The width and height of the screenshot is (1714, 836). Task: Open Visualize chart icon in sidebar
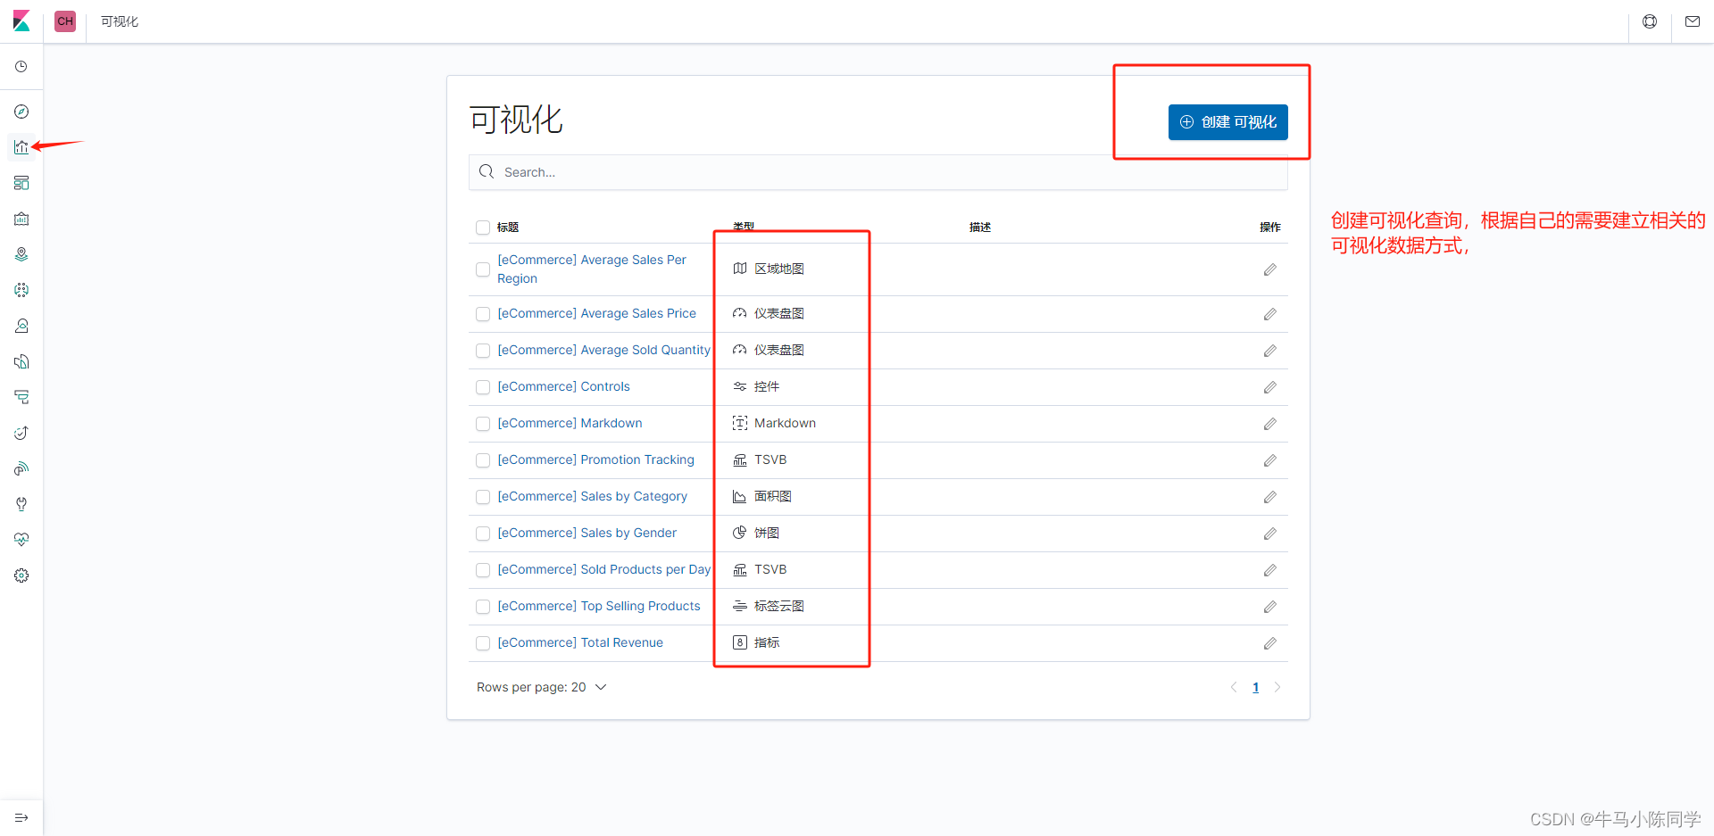[21, 147]
